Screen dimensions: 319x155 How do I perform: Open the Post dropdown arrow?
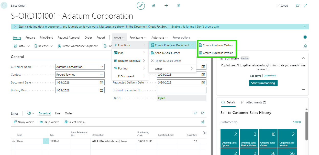[x=28, y=46]
